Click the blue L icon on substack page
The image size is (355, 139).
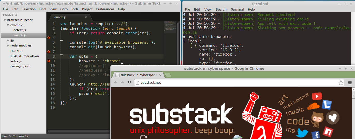point(327,104)
